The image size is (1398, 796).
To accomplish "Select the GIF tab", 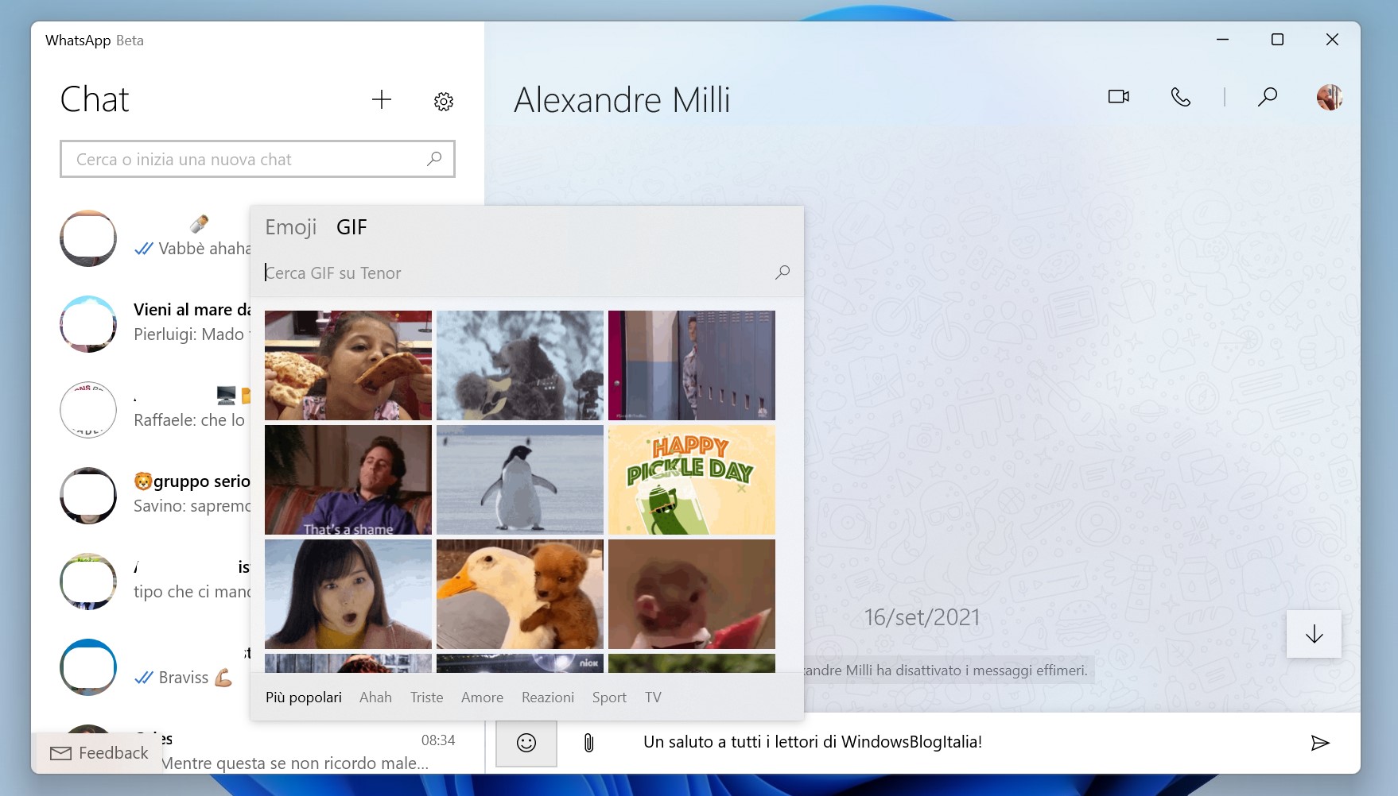I will [x=351, y=227].
